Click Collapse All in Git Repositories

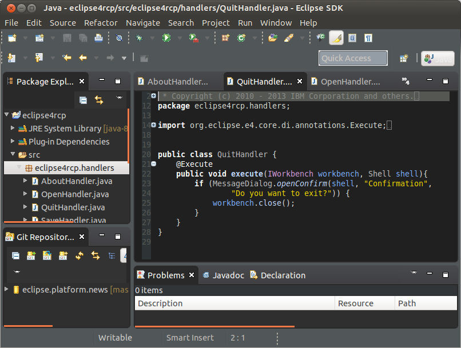click(15, 256)
